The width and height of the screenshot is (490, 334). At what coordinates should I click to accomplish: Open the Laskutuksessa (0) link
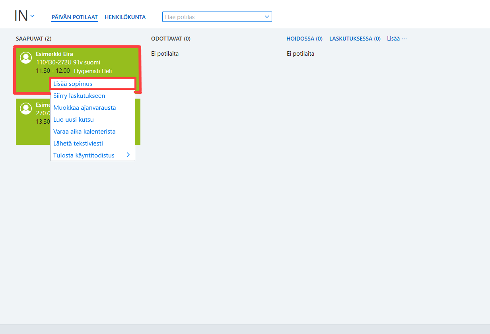(x=355, y=39)
